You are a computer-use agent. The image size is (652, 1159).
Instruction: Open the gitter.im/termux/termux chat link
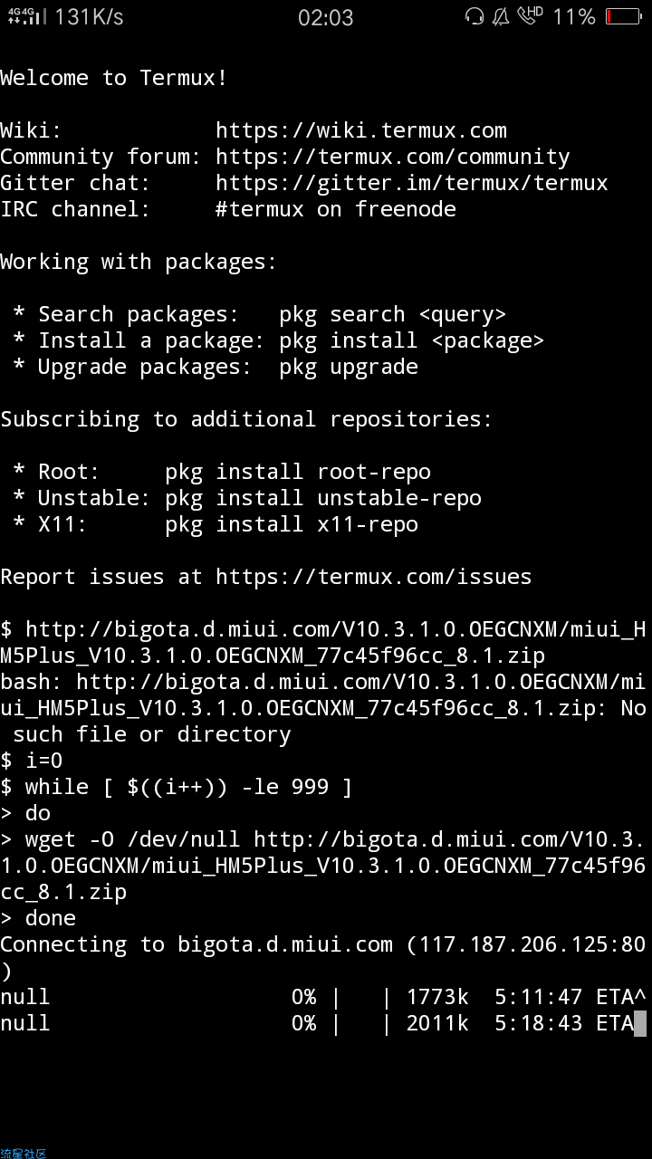coord(412,183)
